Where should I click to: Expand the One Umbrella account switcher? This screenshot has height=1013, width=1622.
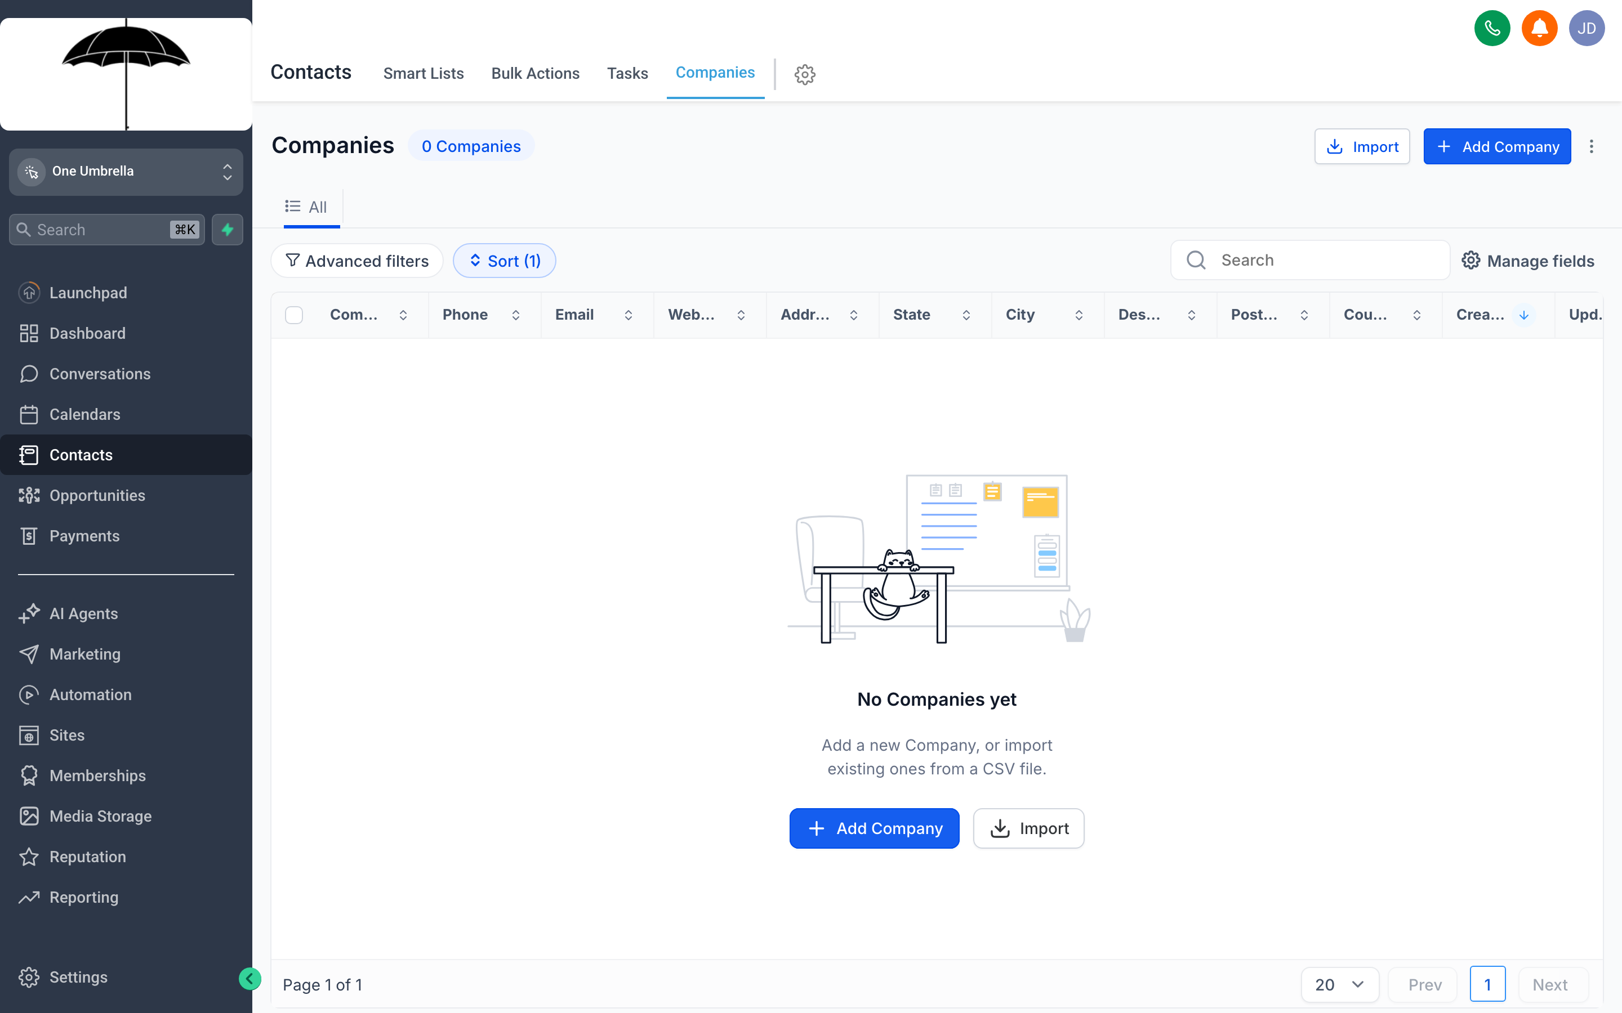click(126, 172)
